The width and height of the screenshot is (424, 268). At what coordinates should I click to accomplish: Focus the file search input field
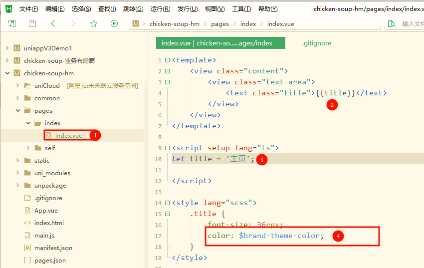click(x=413, y=24)
